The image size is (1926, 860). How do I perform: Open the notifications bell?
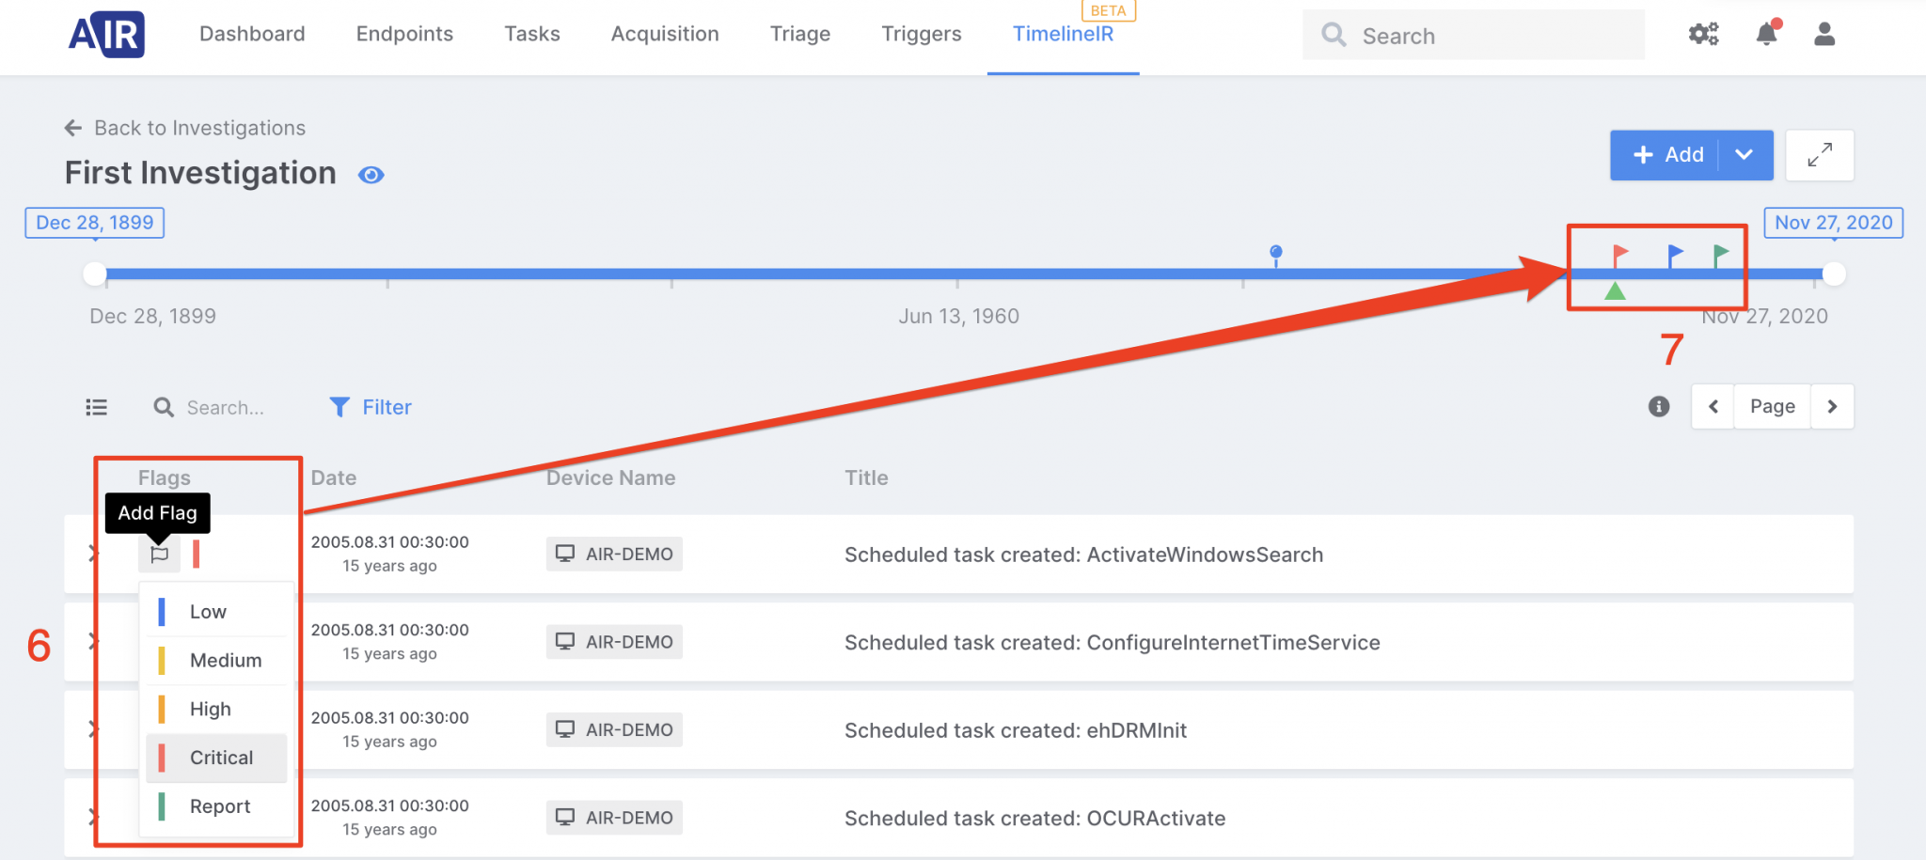click(x=1766, y=35)
